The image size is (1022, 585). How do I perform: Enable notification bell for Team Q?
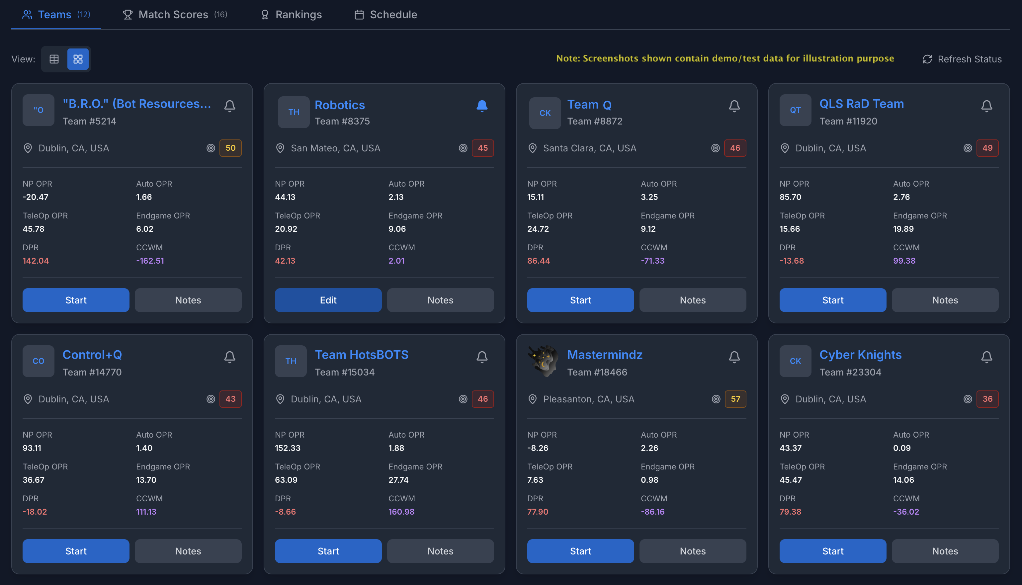(734, 106)
